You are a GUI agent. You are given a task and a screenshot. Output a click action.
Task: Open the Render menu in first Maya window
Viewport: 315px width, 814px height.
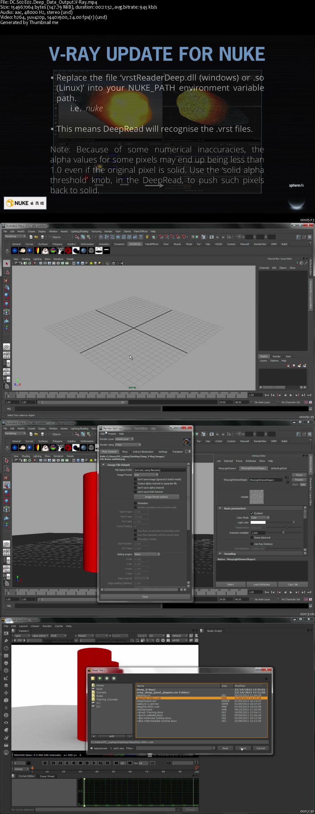coord(108,231)
